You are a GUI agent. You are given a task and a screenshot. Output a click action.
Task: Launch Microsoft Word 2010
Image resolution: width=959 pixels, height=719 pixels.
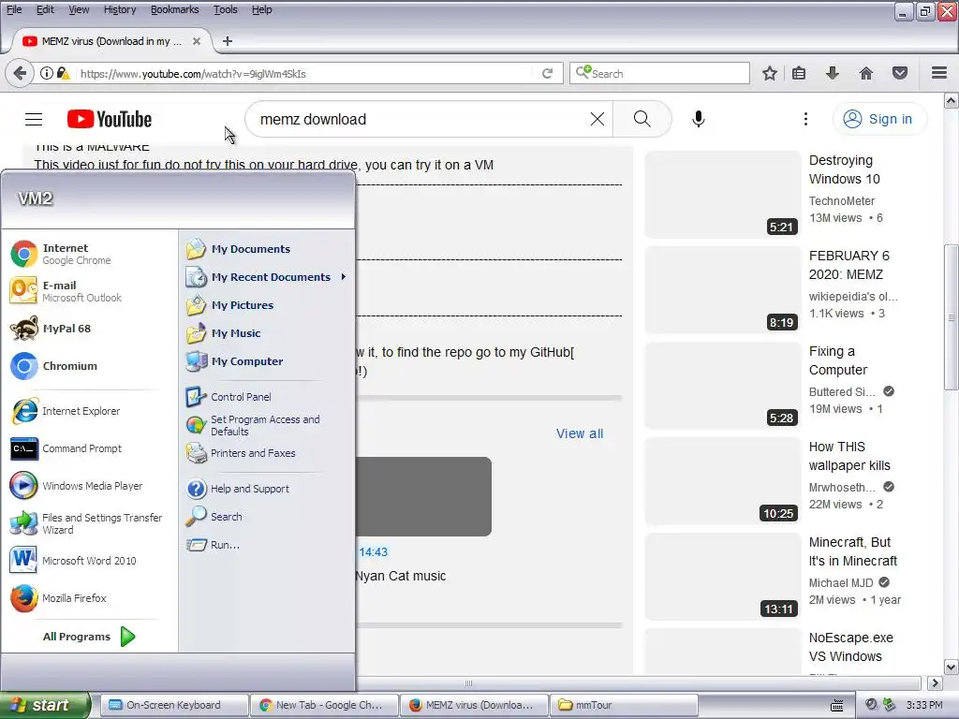(89, 561)
